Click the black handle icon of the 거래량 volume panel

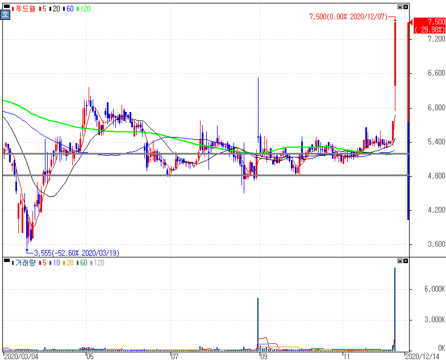7,260
